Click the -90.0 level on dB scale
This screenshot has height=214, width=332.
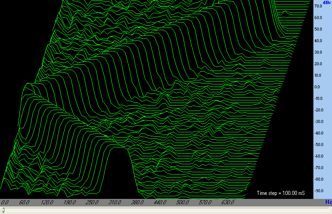point(318,191)
